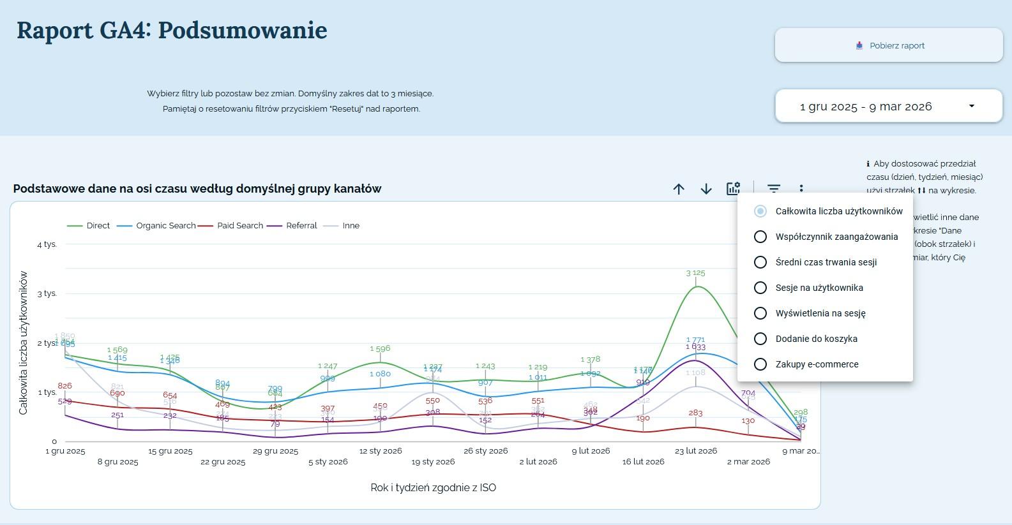Click the date range dropdown arrow
The height and width of the screenshot is (525, 1012).
point(972,107)
